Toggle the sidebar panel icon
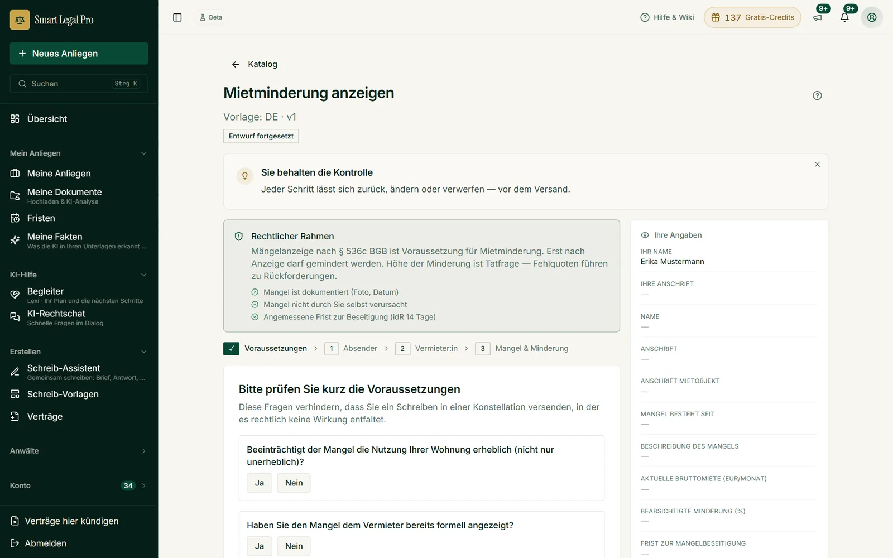This screenshot has height=558, width=893. 177,17
